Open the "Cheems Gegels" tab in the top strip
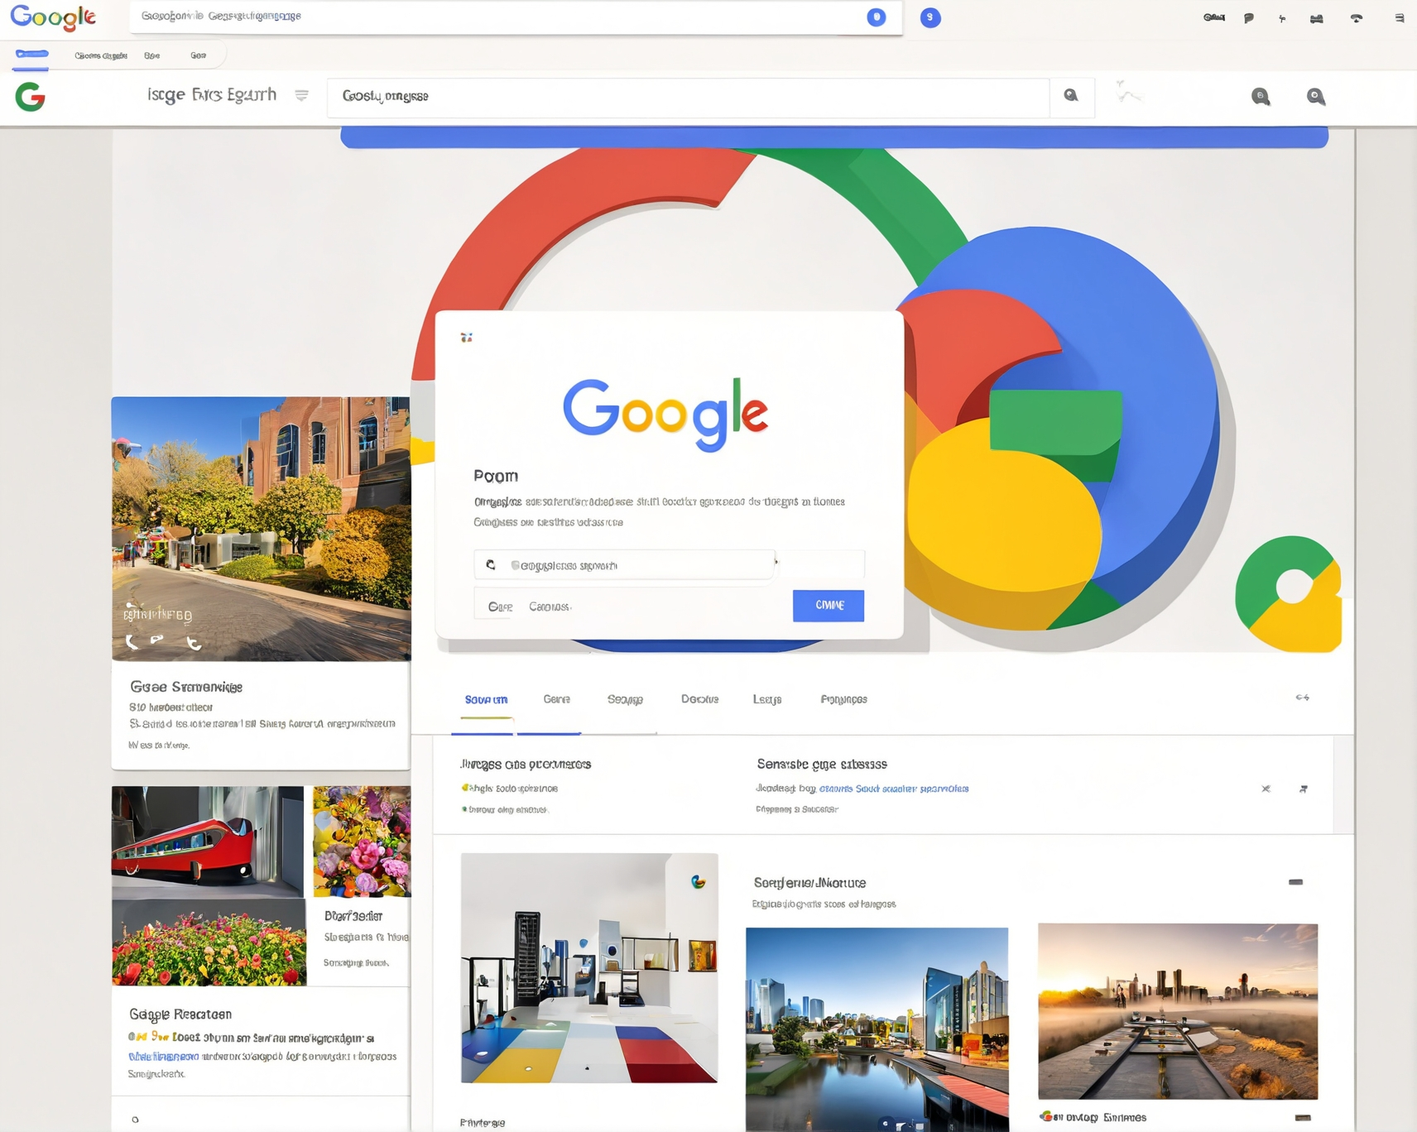The width and height of the screenshot is (1417, 1132). click(101, 55)
